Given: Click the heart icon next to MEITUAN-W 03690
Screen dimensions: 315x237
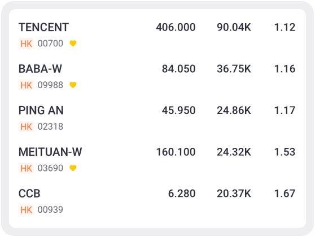Looking at the screenshot, I should 73,168.
